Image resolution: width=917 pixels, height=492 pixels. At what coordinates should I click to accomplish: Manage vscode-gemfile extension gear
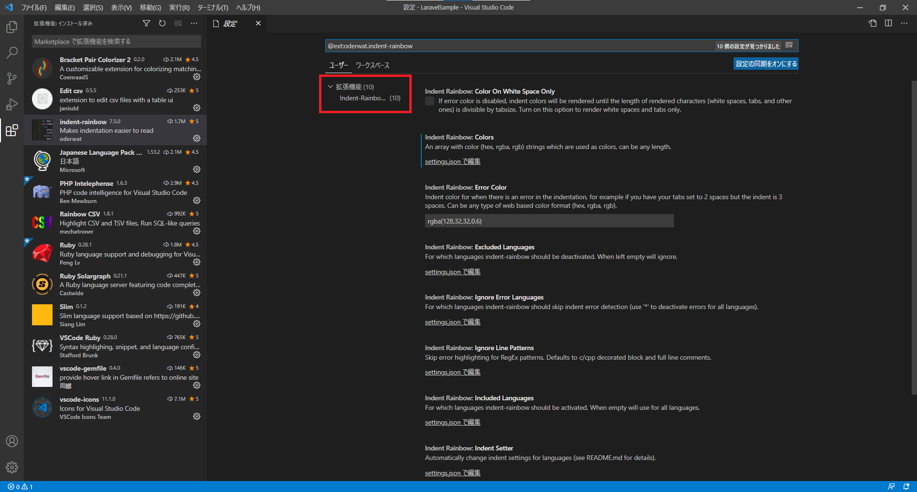point(197,385)
